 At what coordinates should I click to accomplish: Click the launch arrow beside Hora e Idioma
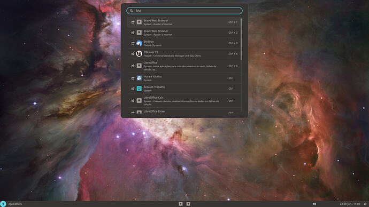coord(133,78)
